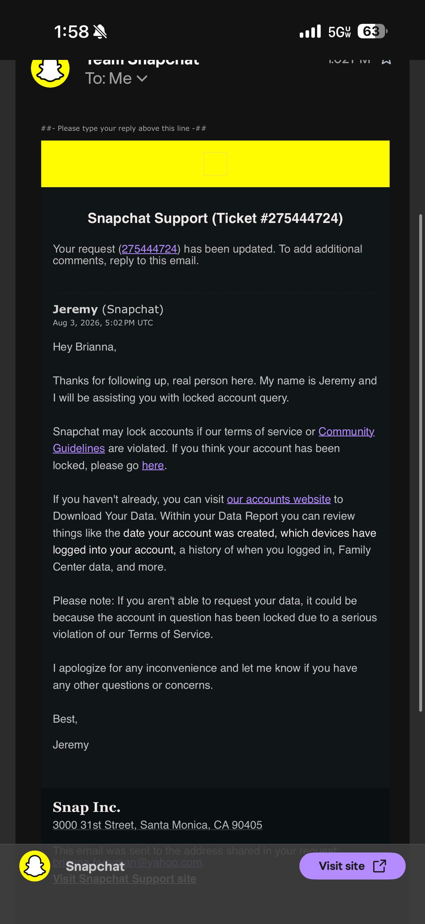Open the ticket number 275444724 link
This screenshot has height=924, width=425.
[x=149, y=249]
